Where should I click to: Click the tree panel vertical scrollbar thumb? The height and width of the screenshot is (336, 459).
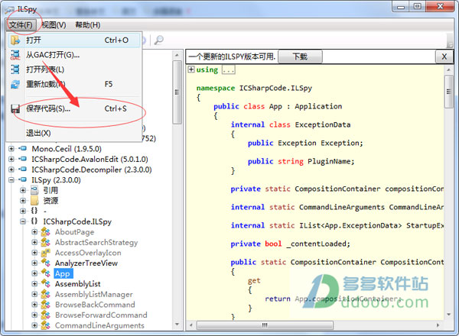click(177, 92)
